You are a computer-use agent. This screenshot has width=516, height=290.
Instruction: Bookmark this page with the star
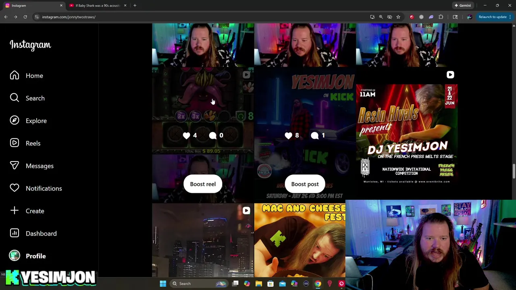398,17
